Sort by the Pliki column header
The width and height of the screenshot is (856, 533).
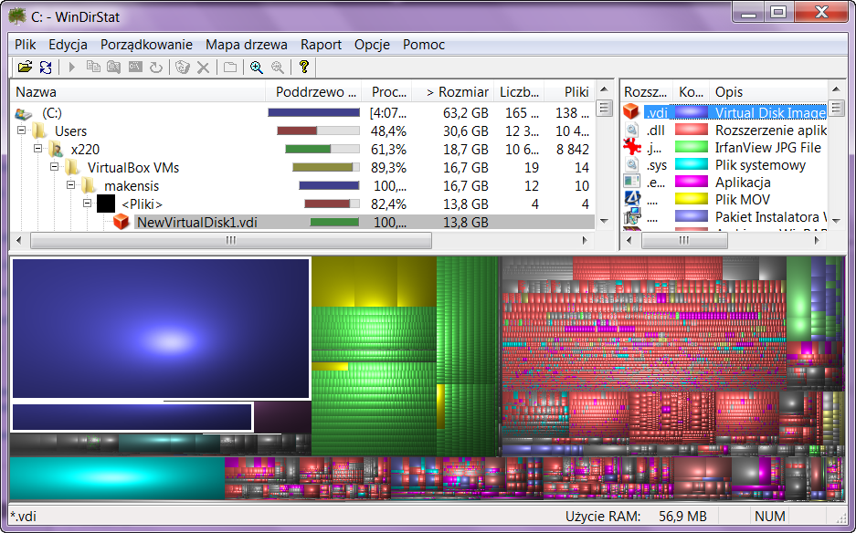pos(569,91)
